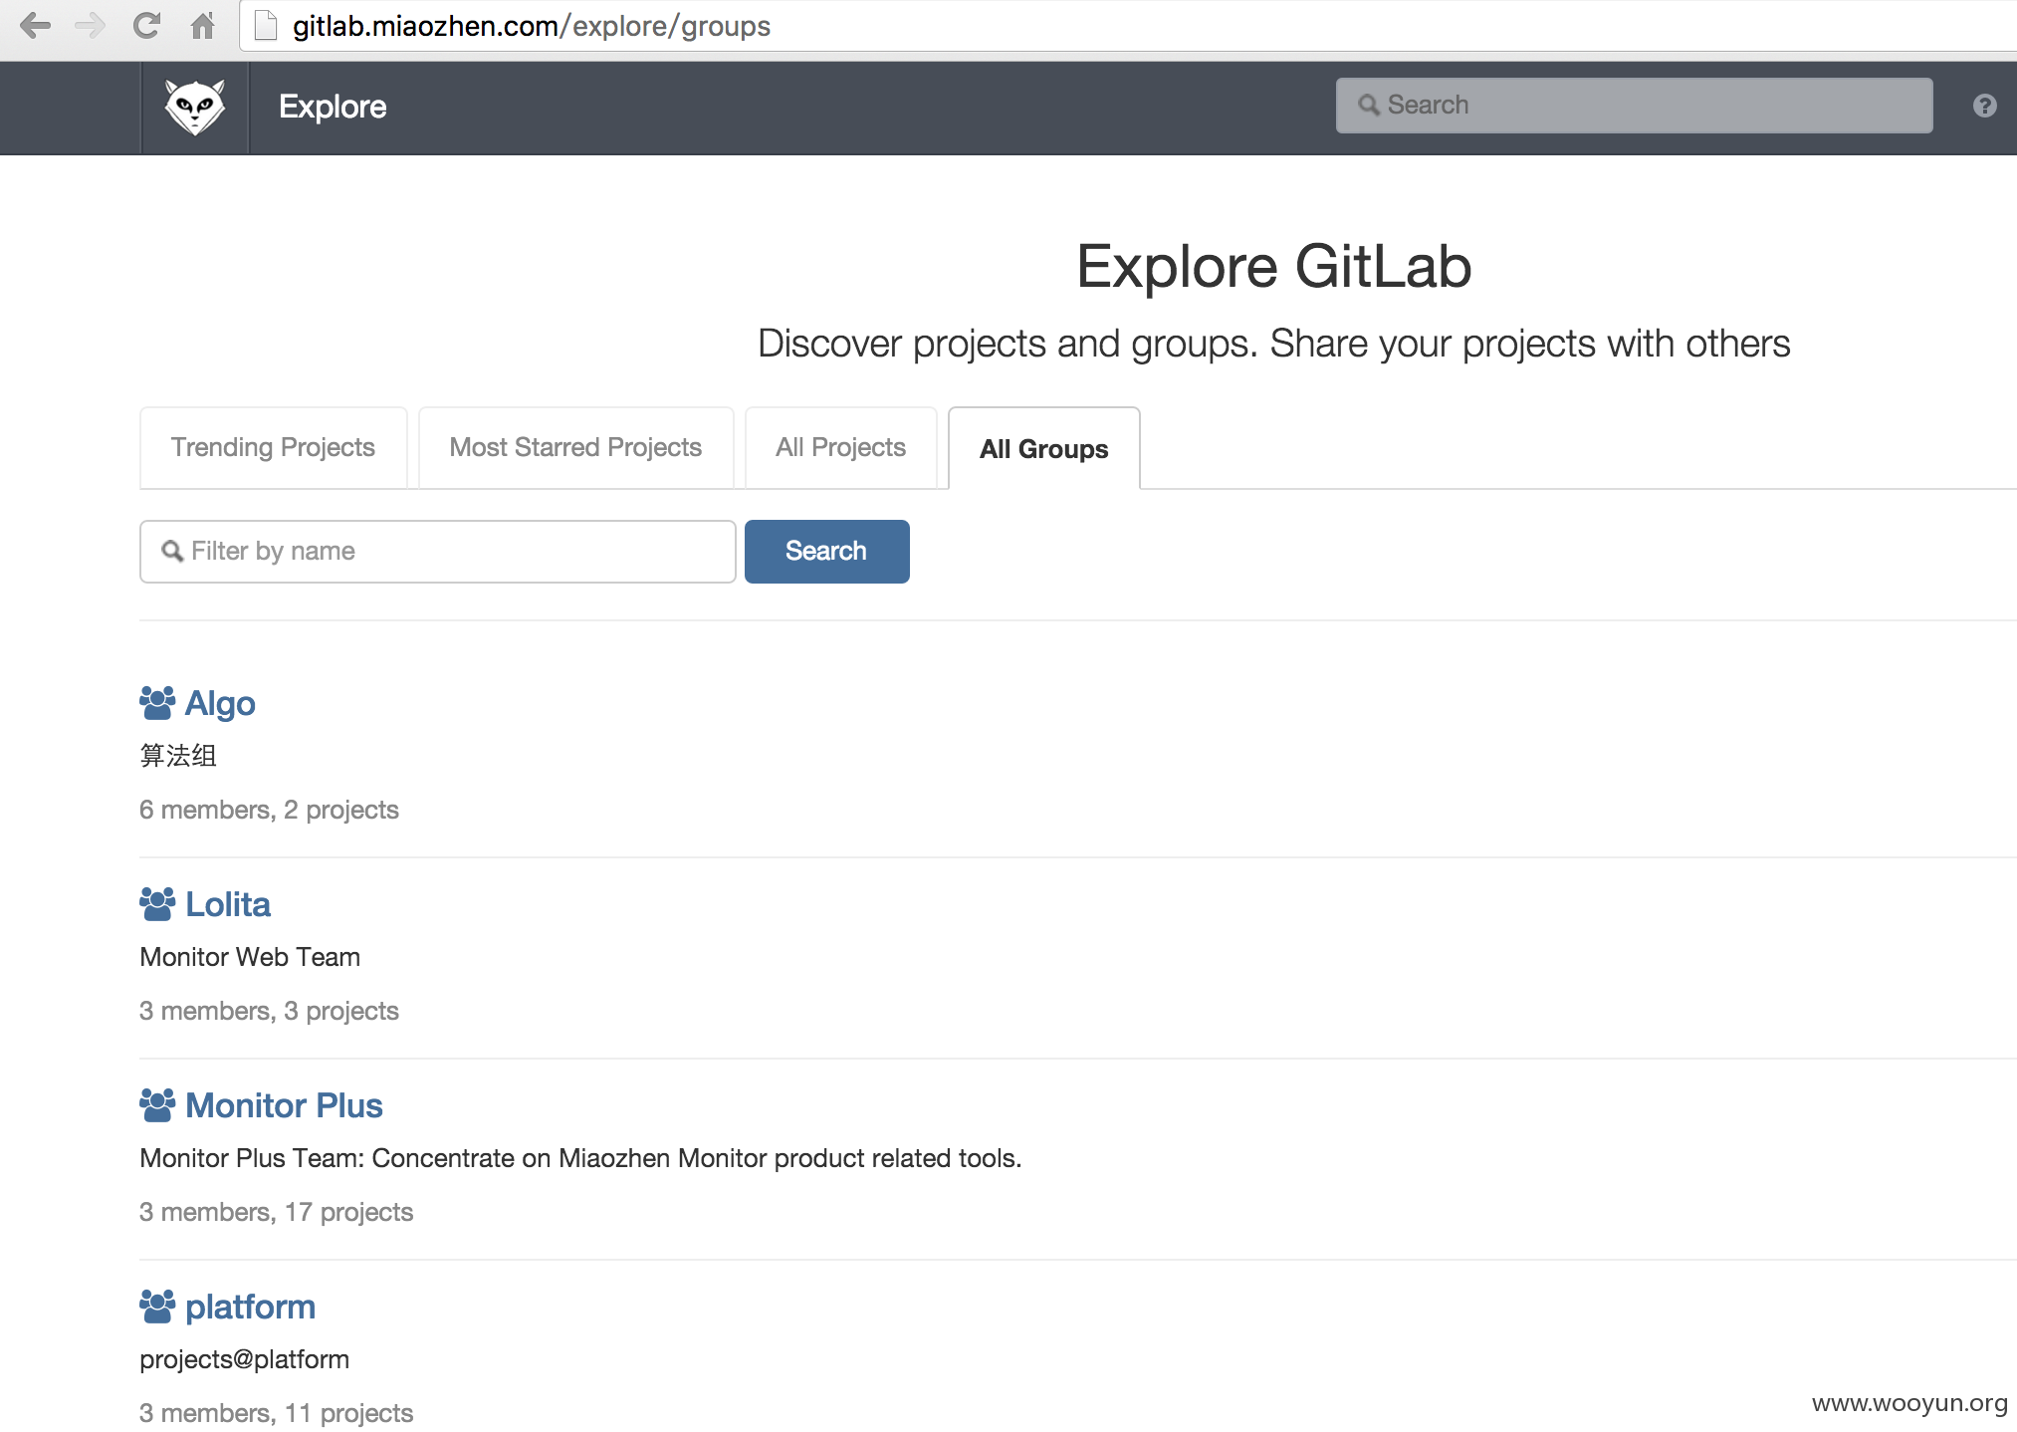This screenshot has height=1432, width=2017.
Task: Open GitLab fox logo home
Action: click(194, 107)
